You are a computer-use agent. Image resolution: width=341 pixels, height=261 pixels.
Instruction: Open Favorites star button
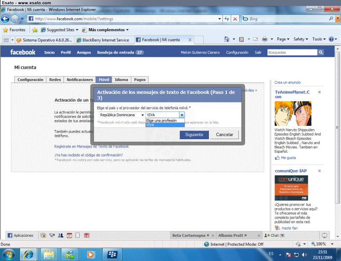[14, 30]
